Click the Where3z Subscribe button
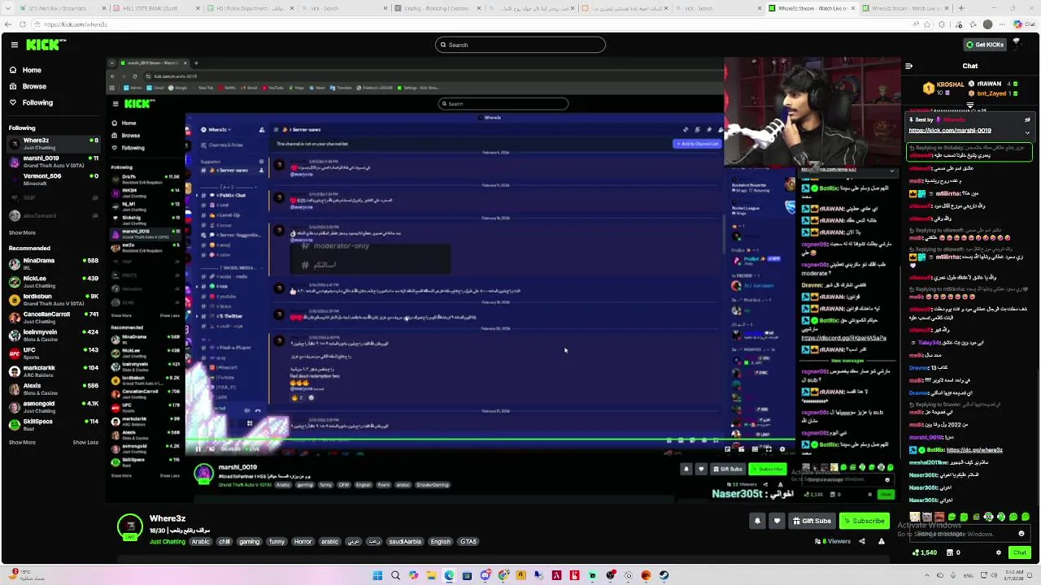1041x585 pixels. point(865,521)
